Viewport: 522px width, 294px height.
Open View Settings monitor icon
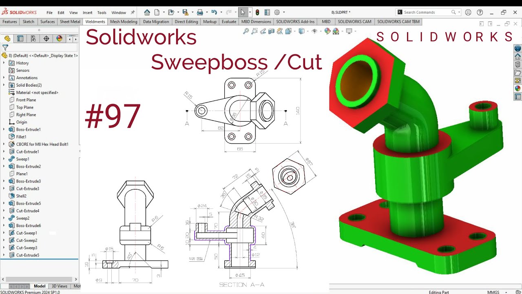pos(349,31)
